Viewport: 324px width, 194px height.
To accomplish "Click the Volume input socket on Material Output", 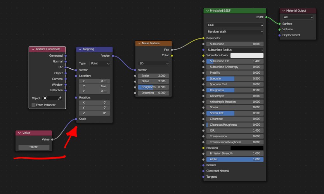I will pos(279,29).
